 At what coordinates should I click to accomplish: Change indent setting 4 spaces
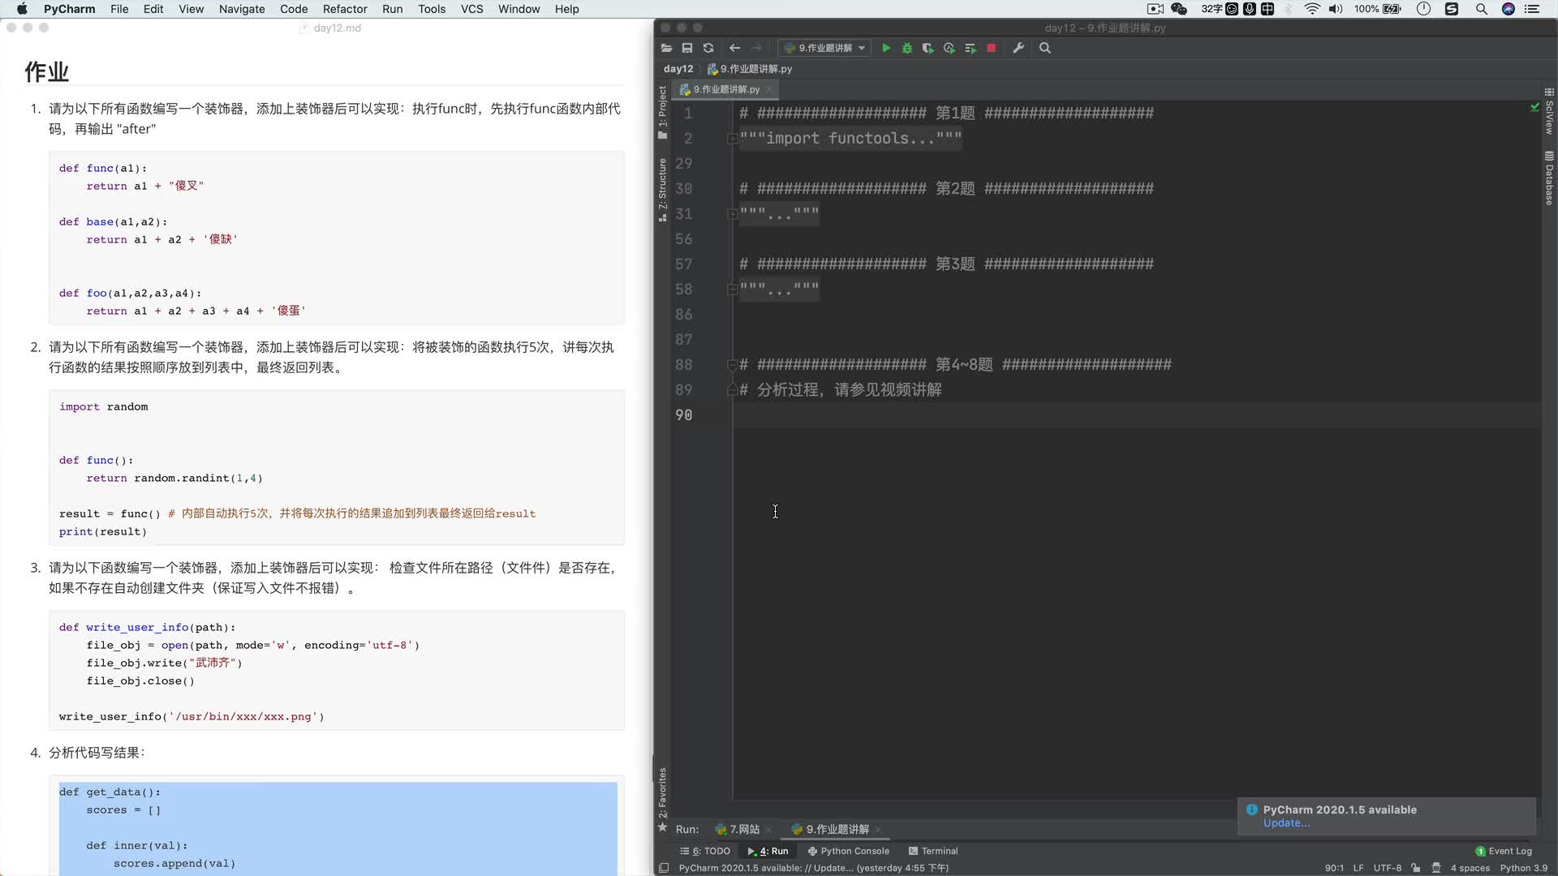click(1470, 868)
